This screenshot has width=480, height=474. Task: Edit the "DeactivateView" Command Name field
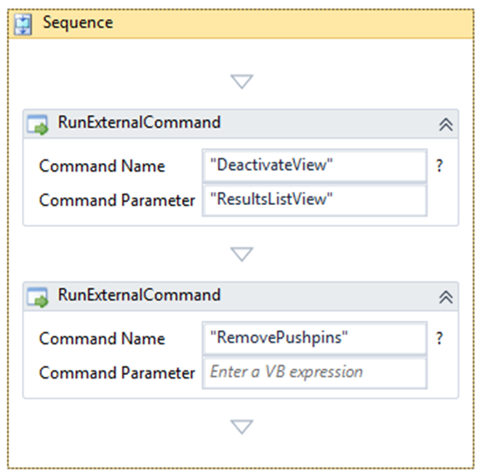point(314,166)
